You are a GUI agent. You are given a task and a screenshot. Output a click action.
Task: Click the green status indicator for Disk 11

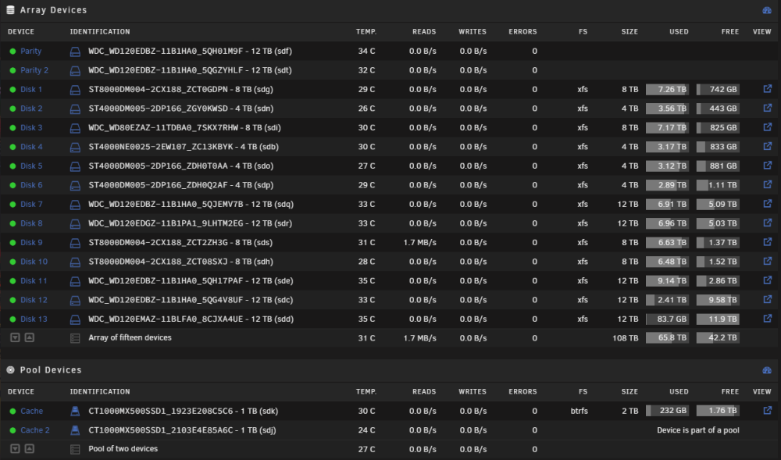click(13, 281)
